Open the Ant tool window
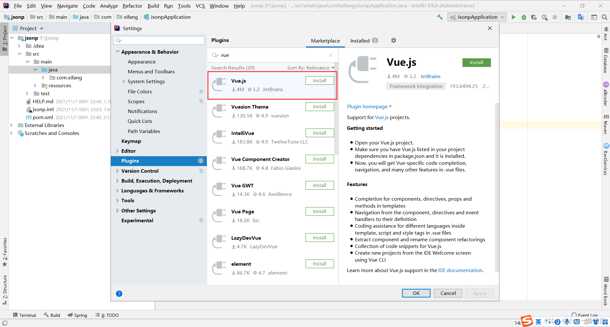The width and height of the screenshot is (610, 327). 606,34
